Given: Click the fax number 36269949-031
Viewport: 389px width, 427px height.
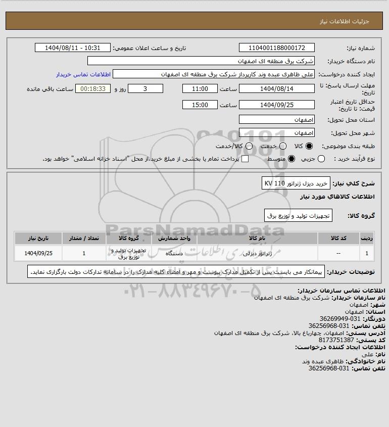Looking at the screenshot, I should pos(339,319).
